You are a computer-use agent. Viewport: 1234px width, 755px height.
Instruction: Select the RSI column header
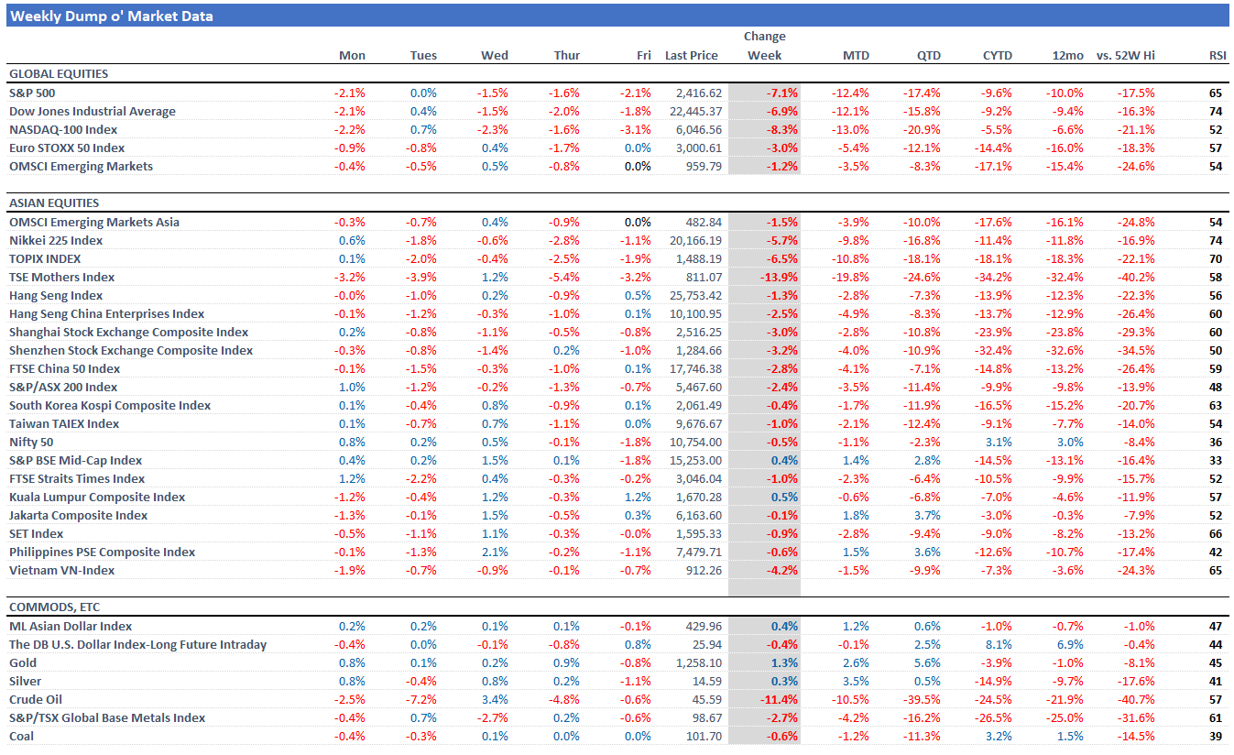(1217, 55)
